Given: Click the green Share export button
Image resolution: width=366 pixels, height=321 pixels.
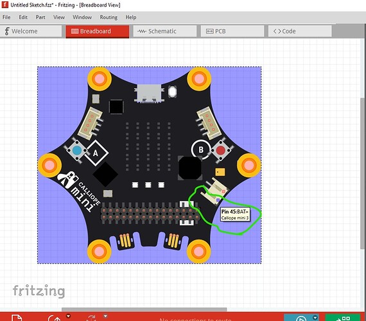Looking at the screenshot, I should 343,318.
